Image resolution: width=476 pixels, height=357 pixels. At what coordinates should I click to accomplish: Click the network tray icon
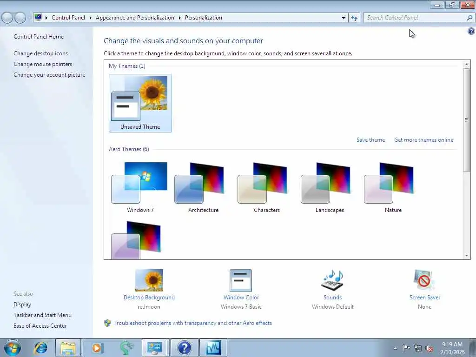(x=418, y=348)
